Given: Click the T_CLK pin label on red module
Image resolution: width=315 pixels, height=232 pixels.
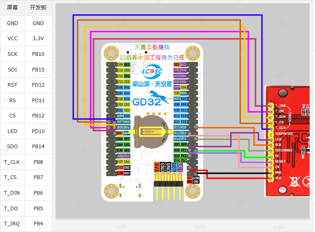Looking at the screenshot, I should [x=280, y=128].
